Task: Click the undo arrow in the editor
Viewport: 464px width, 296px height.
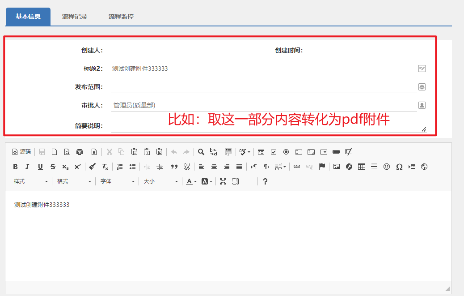Action: [x=174, y=152]
